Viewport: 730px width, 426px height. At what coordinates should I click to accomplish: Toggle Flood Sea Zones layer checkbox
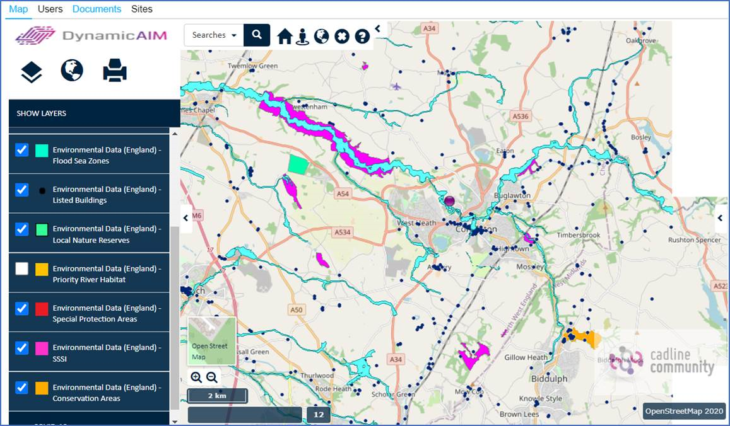click(22, 150)
